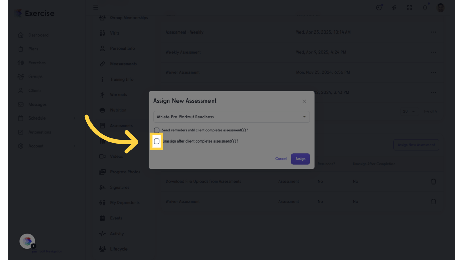Click the lightning bolt icon in the top bar

(x=394, y=7)
